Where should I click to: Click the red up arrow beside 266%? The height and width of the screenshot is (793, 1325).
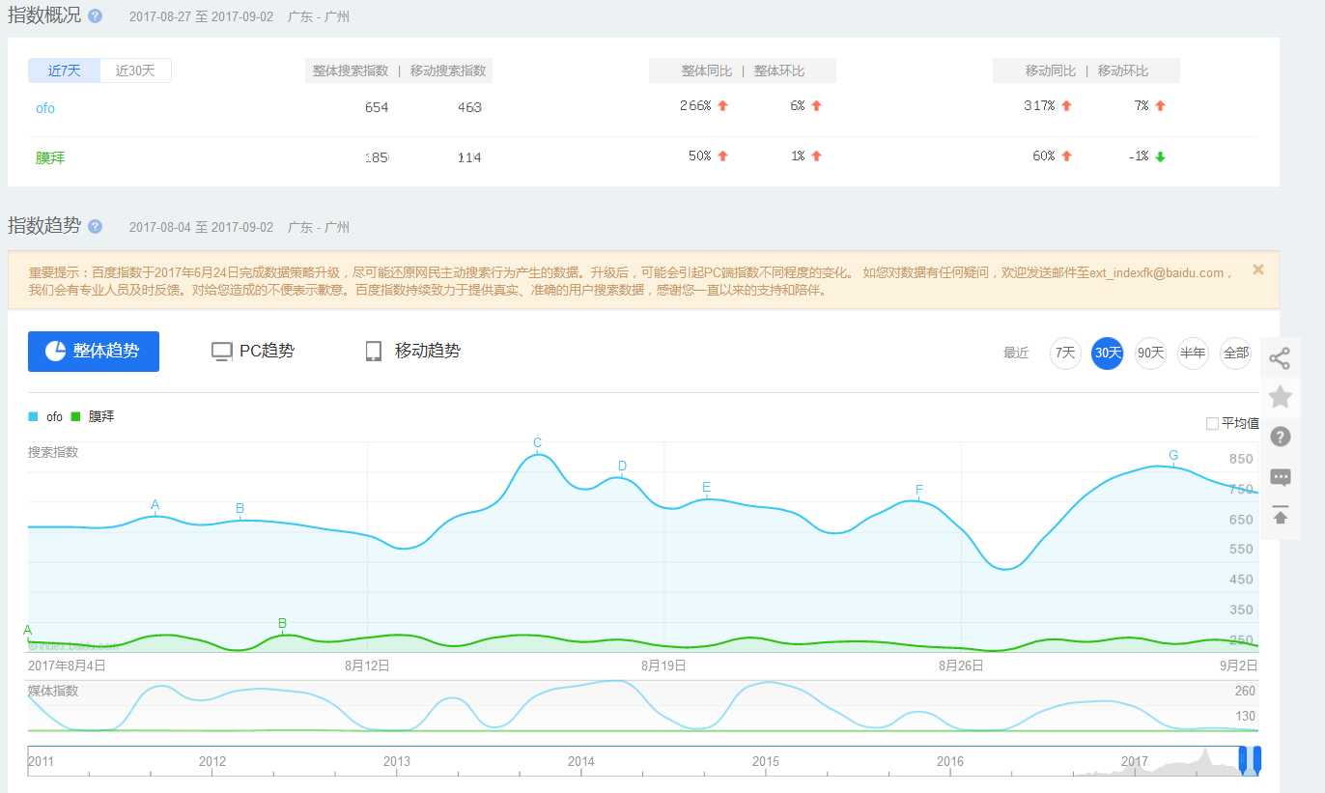722,106
